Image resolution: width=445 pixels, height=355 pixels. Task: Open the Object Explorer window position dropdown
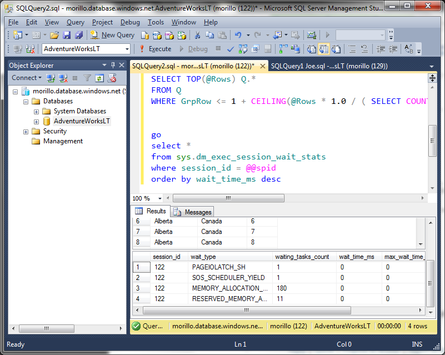coord(104,65)
